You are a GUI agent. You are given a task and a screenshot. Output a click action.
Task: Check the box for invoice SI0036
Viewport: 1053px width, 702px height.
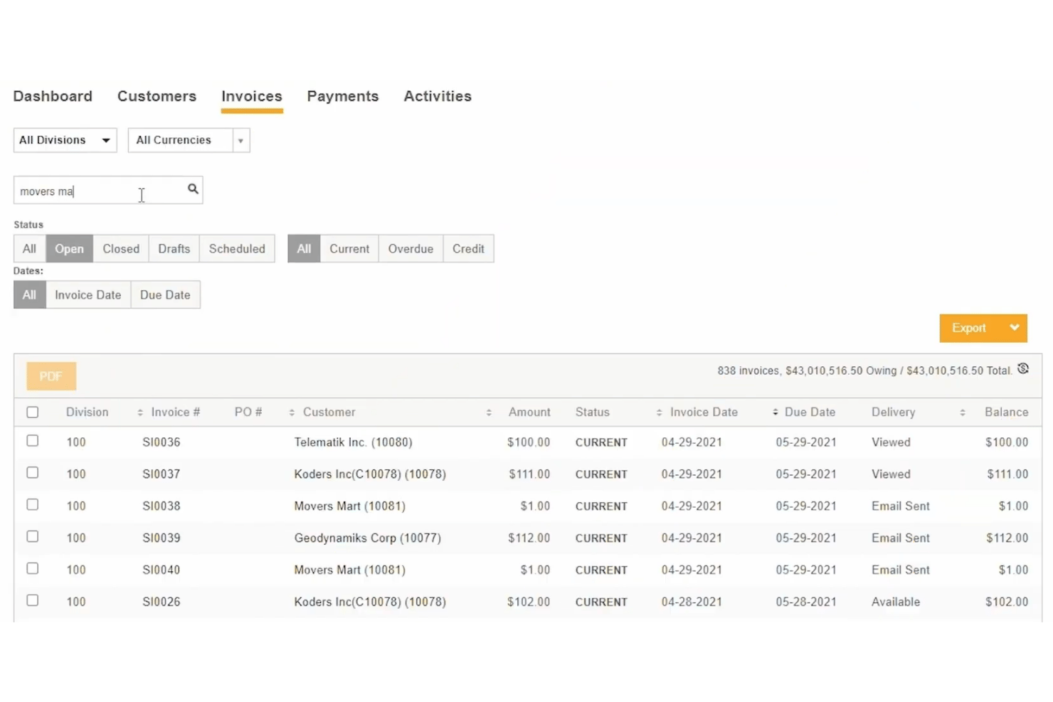pos(33,441)
